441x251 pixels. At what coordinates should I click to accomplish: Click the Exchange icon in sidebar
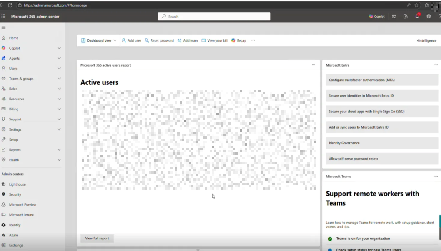[x=3, y=245]
